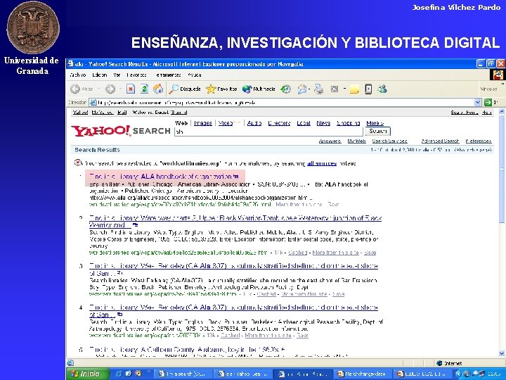This screenshot has height=380, width=506.
Task: Switch to the Audio search tab
Action: tap(254, 123)
